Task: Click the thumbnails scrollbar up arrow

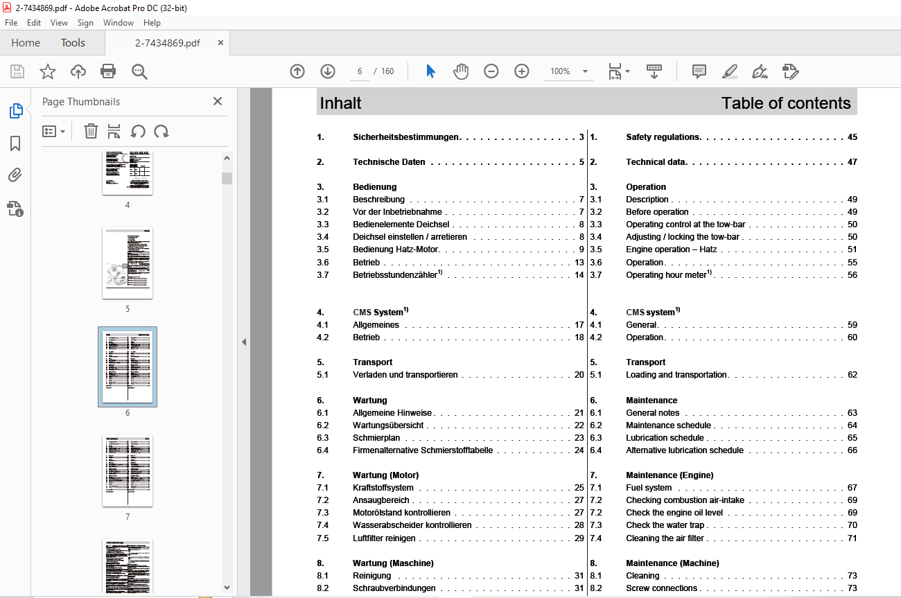Action: (227, 158)
